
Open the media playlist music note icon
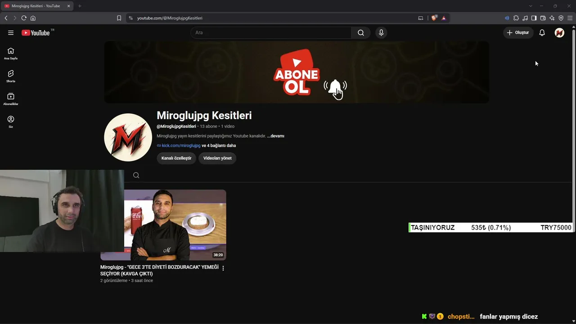(525, 18)
